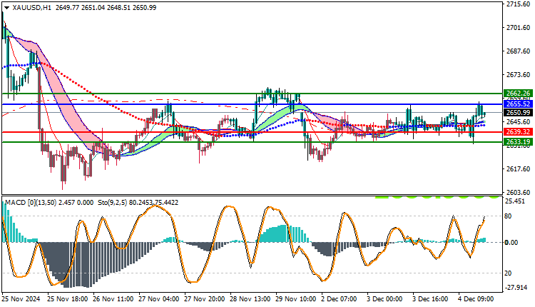This screenshot has height=307, width=535.
Task: Click the 26 Nov 11:00 time label
Action: [x=113, y=299]
